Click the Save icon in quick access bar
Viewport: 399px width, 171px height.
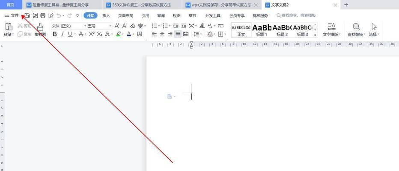coord(27,15)
